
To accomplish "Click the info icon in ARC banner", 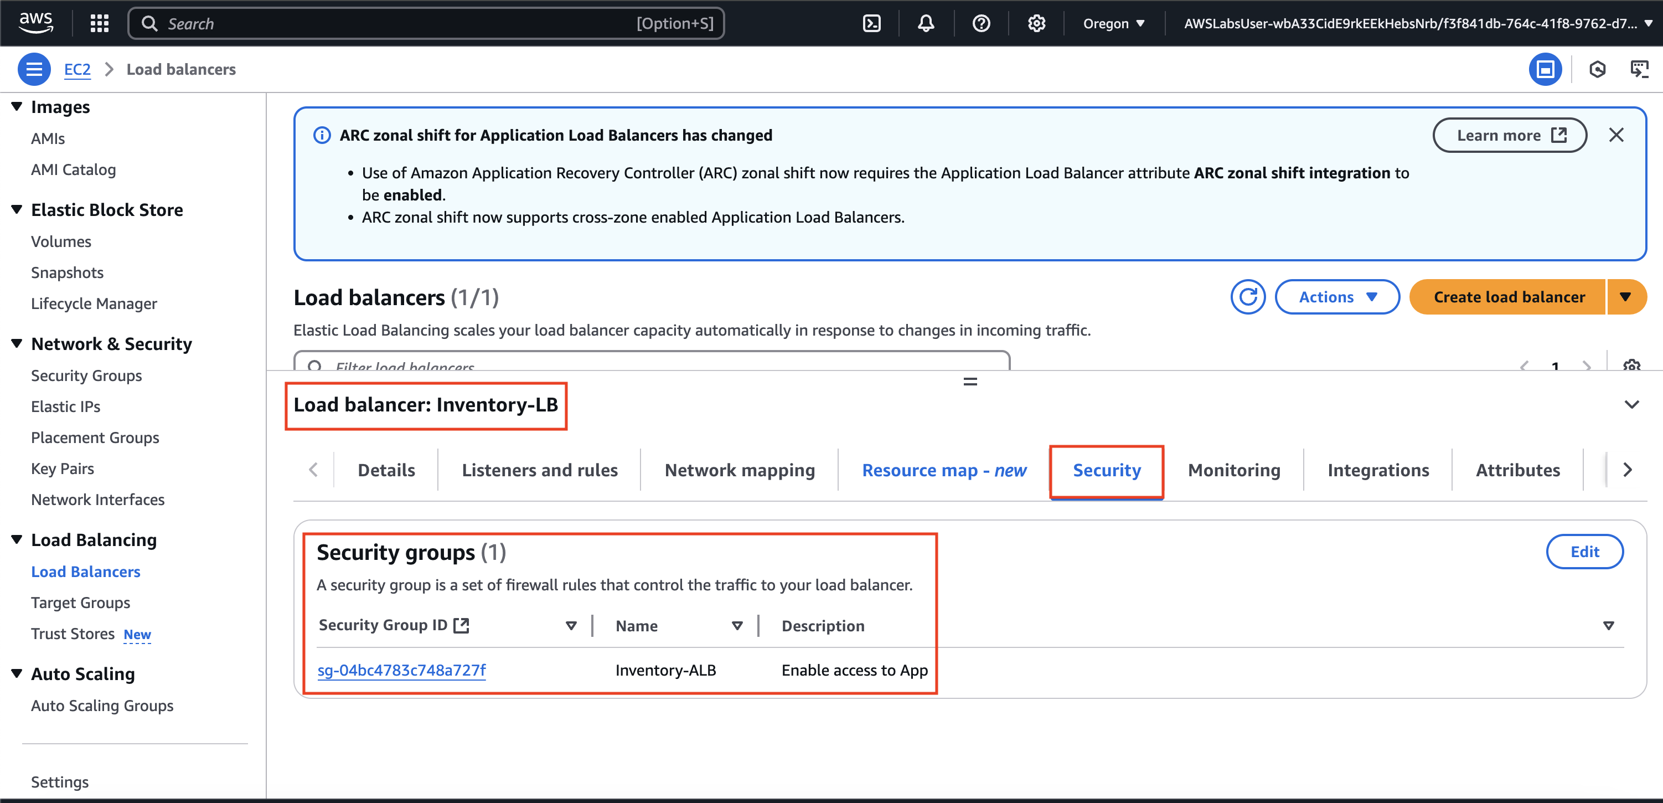I will click(322, 135).
